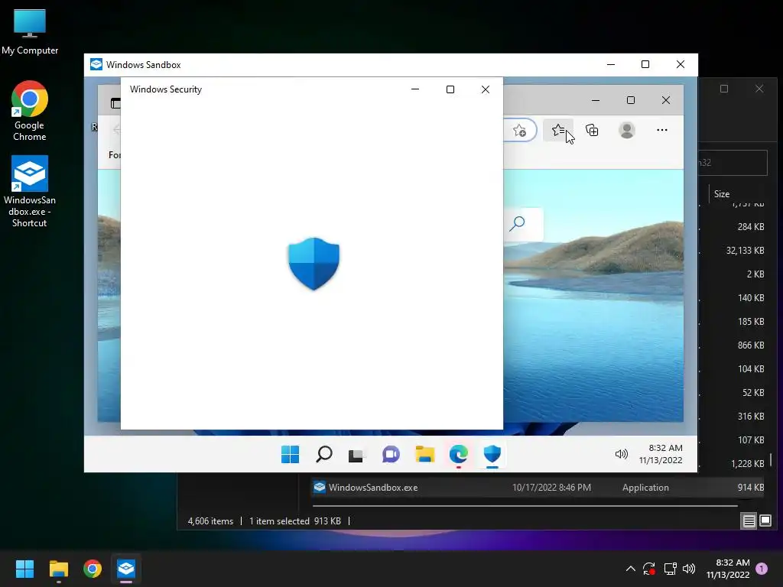Open host volume tray icon
The height and width of the screenshot is (587, 783).
[x=689, y=569]
